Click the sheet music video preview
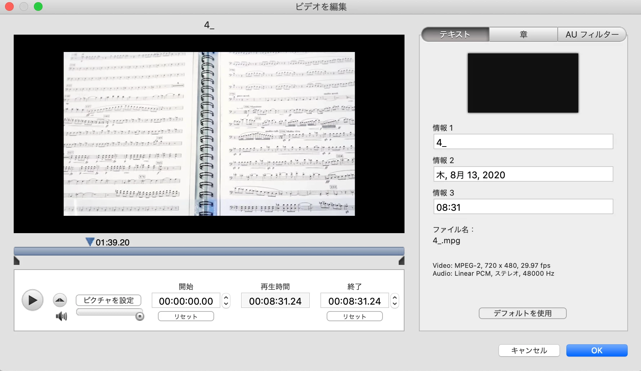Screen dimensions: 641x371 pos(209,134)
